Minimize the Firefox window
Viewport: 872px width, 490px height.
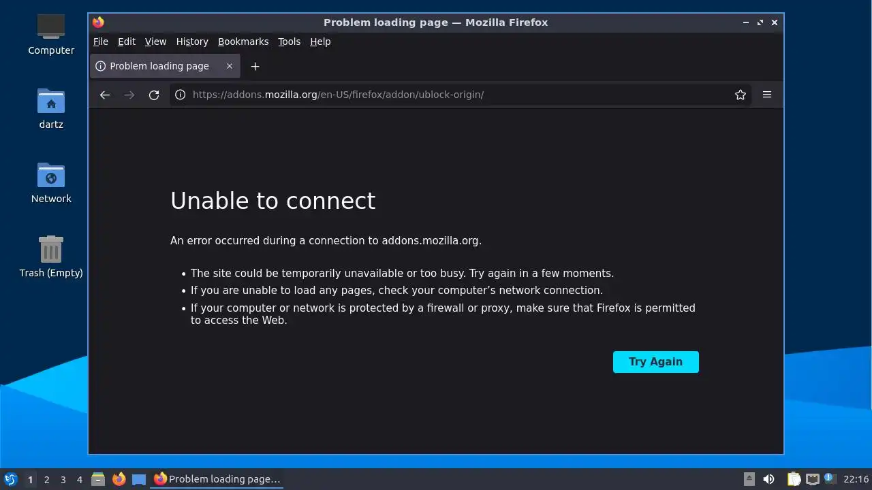click(x=746, y=22)
